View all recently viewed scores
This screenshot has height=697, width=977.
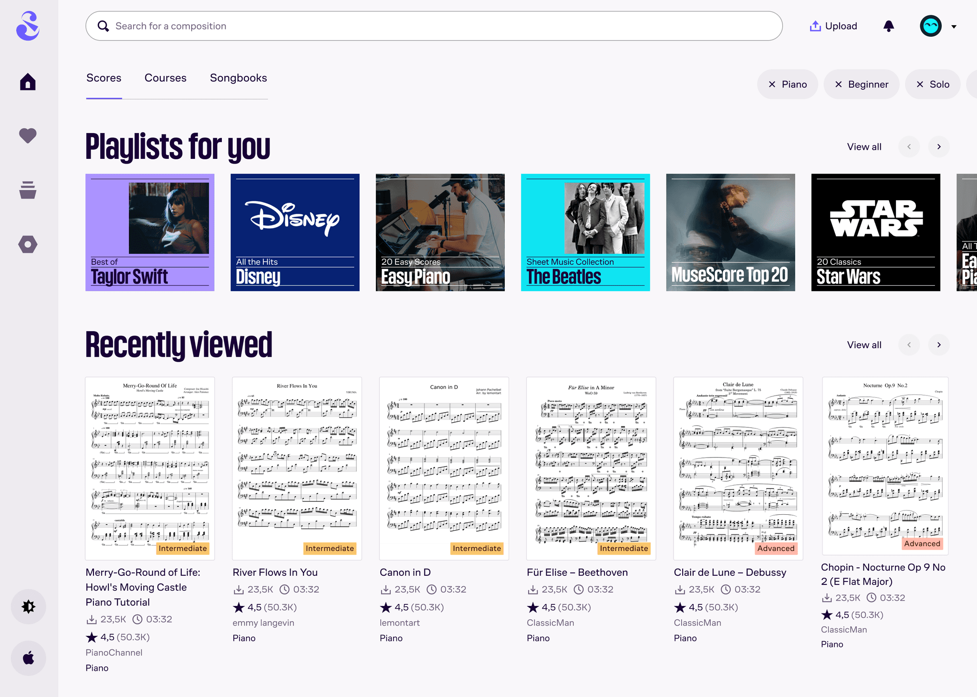click(x=864, y=345)
